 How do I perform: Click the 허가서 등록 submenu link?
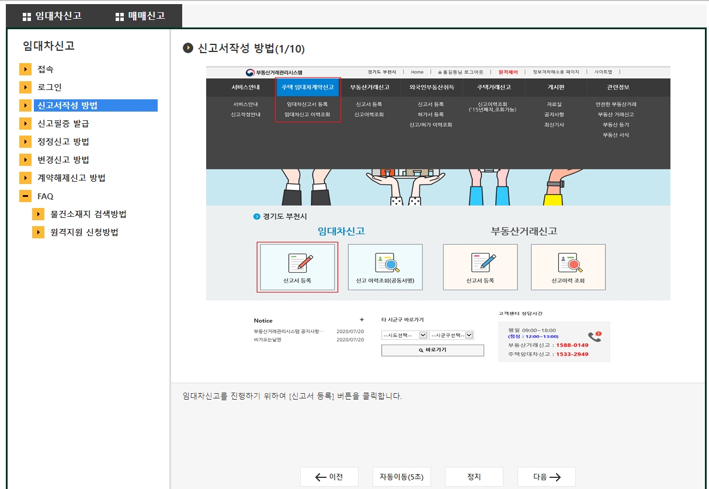click(431, 115)
